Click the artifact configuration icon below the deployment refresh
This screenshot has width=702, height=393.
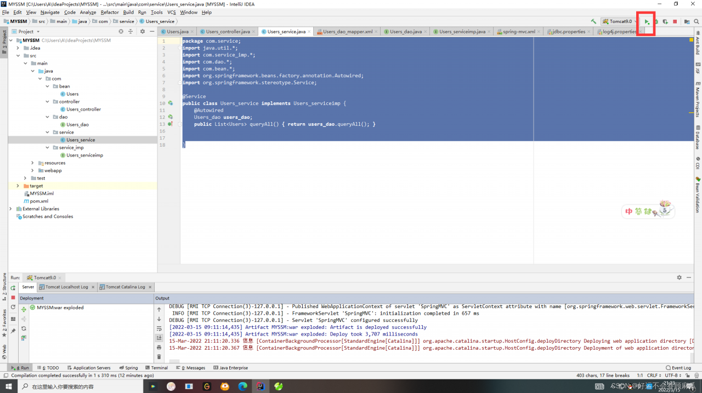pos(24,338)
